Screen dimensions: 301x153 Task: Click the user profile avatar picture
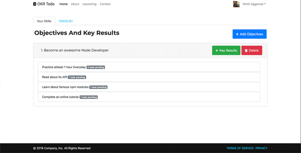[236, 4]
